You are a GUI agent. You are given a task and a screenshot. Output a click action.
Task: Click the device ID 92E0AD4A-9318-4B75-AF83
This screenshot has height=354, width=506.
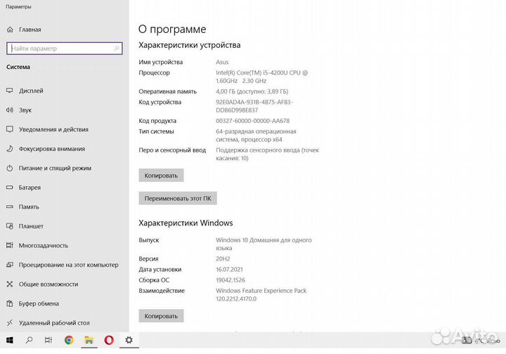[x=254, y=106]
